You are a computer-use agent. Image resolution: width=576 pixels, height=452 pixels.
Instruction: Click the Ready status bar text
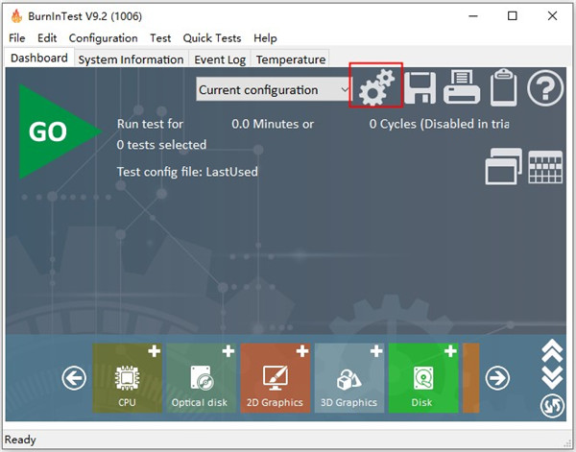tap(20, 440)
